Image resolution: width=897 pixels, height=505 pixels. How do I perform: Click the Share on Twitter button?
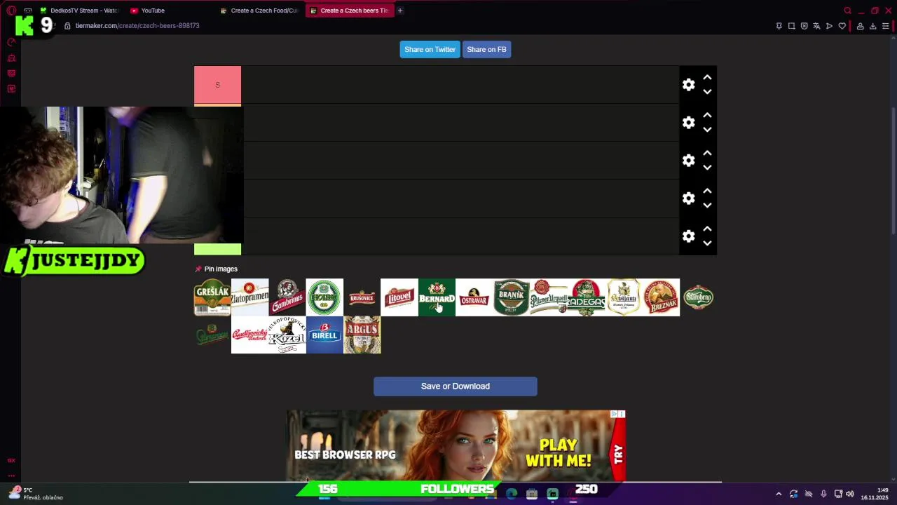click(430, 49)
